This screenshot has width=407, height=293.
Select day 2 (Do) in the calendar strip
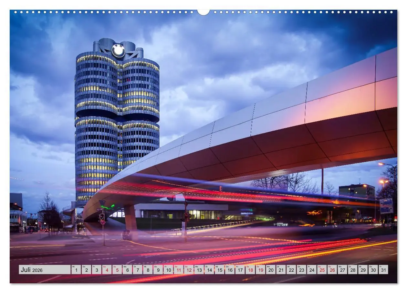point(86,270)
